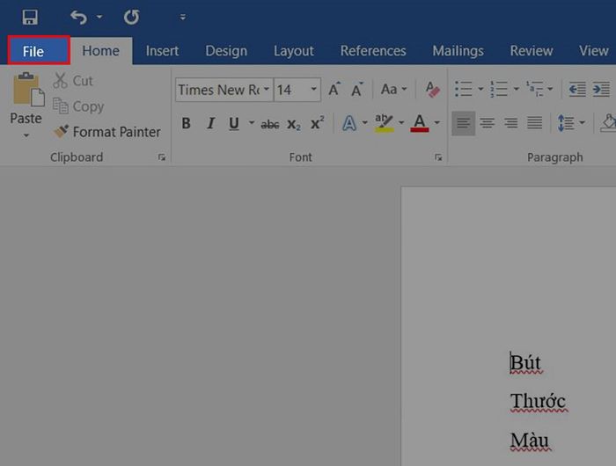This screenshot has width=616, height=466.
Task: Click the Decrease Font Size icon
Action: [357, 90]
